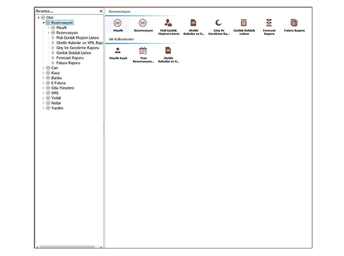Open Yeni Rezervasyon calendar shortcut

[143, 55]
